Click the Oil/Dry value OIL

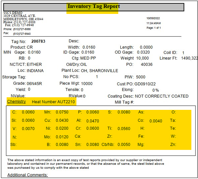[x=84, y=65]
